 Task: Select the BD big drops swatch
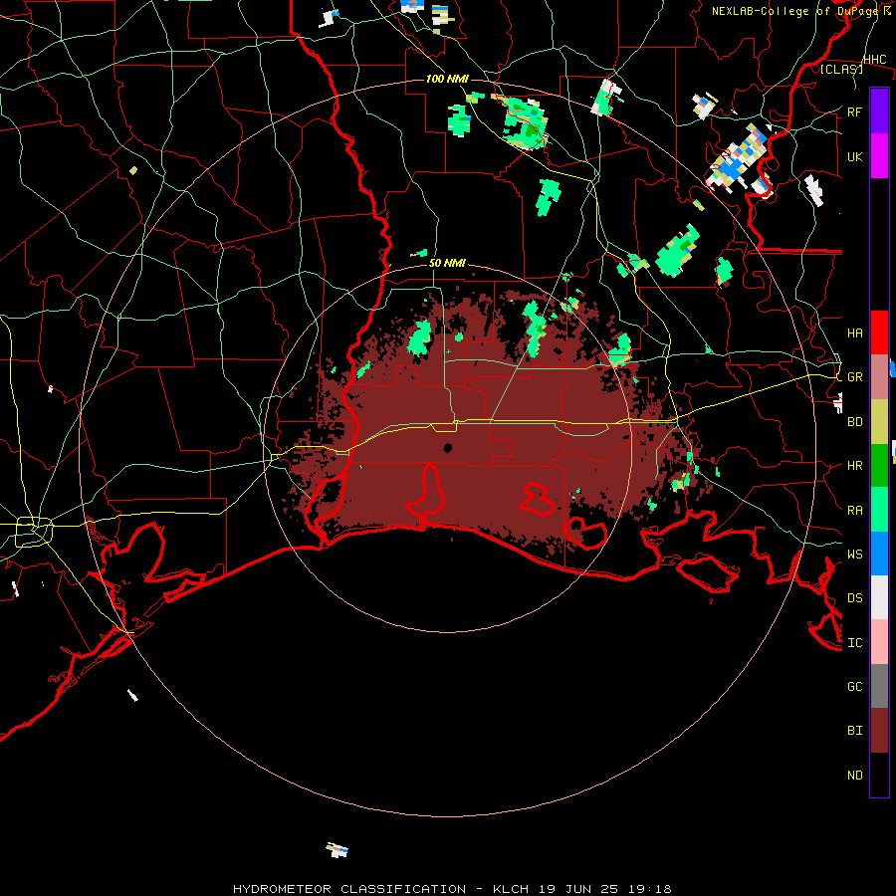[879, 422]
